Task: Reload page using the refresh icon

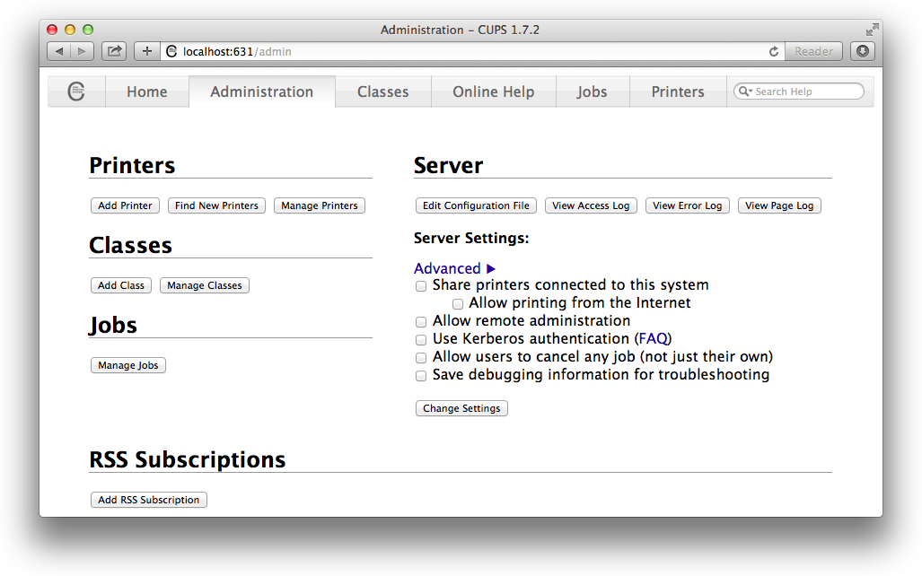Action: click(x=774, y=52)
